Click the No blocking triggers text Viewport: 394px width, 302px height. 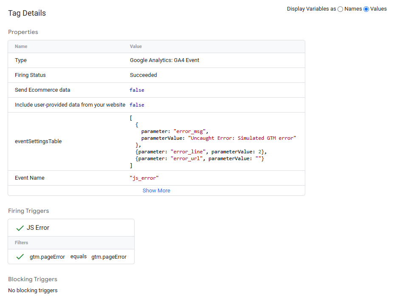tap(33, 291)
